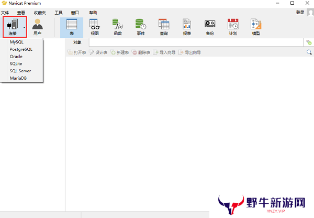Choose MySQL from connection menu

[x=17, y=42]
